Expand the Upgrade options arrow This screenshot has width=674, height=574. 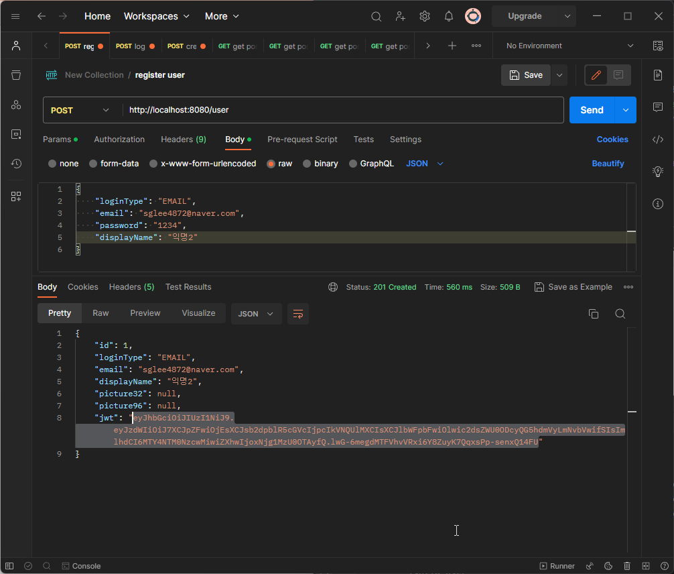point(567,16)
